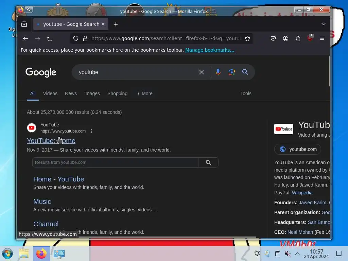
Task: Open the file manager taskbar icon
Action: [24, 254]
